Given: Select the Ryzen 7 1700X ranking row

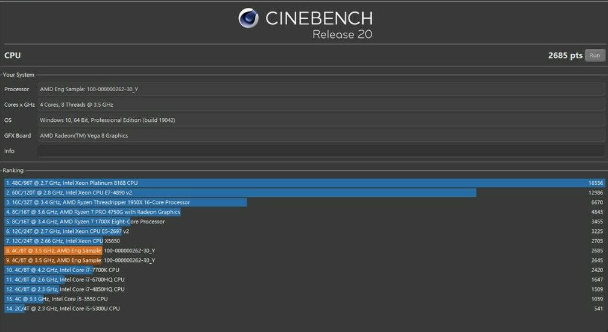Looking at the screenshot, I should click(305, 222).
